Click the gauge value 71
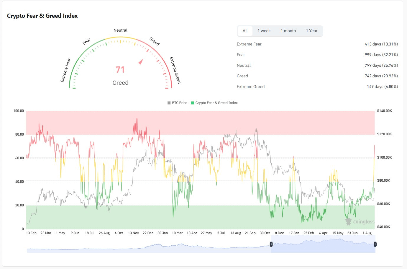This screenshot has width=407, height=269. pos(120,70)
